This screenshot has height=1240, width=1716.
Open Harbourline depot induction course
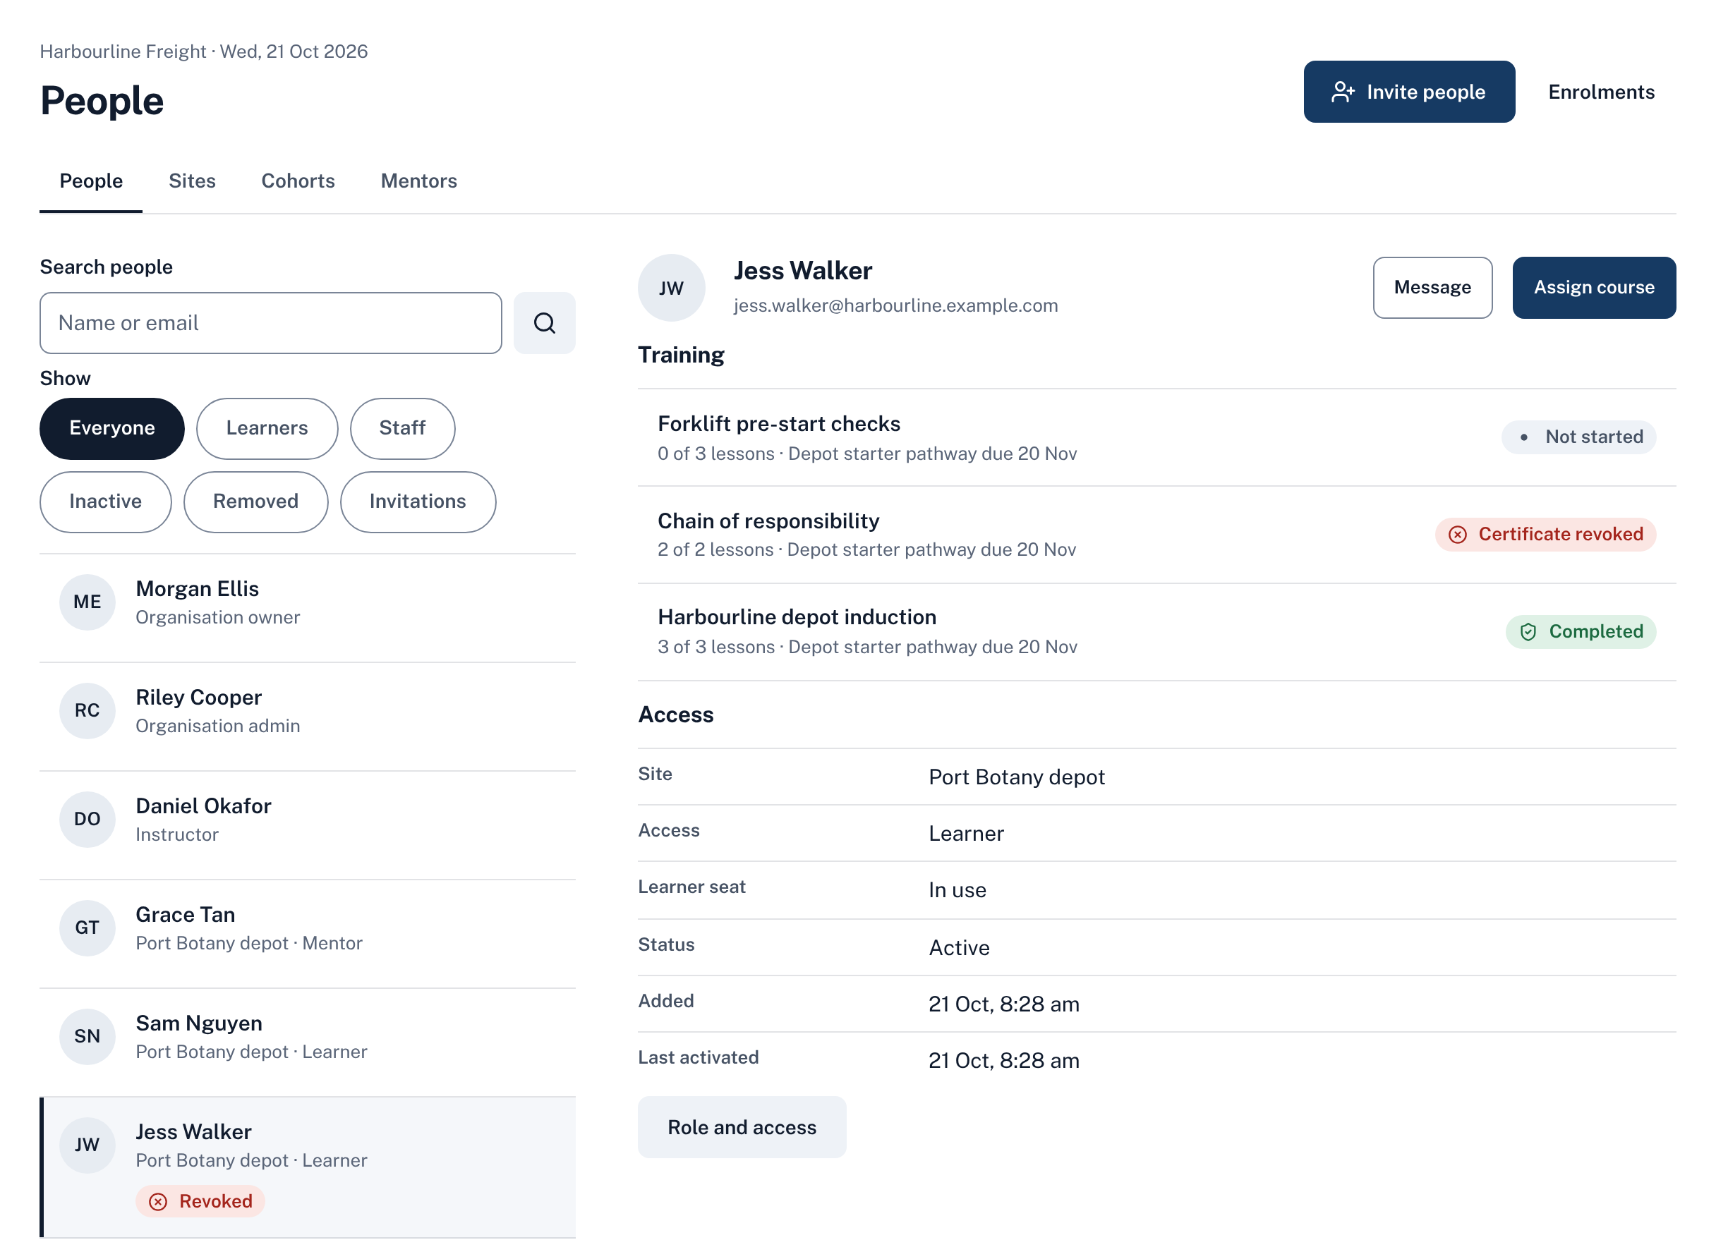(x=1156, y=632)
